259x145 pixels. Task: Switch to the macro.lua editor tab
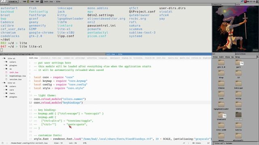[x=173, y=58]
